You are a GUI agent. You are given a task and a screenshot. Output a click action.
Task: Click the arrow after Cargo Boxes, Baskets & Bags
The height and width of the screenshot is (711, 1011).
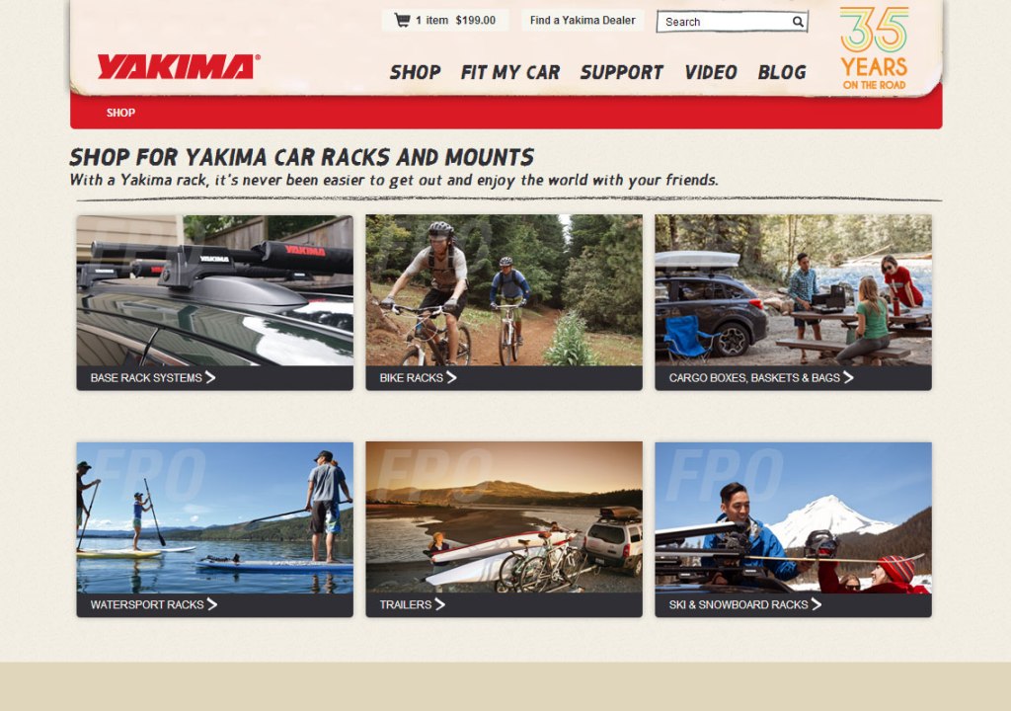848,377
